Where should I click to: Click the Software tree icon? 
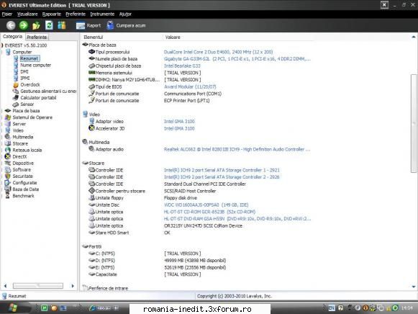(x=8, y=170)
